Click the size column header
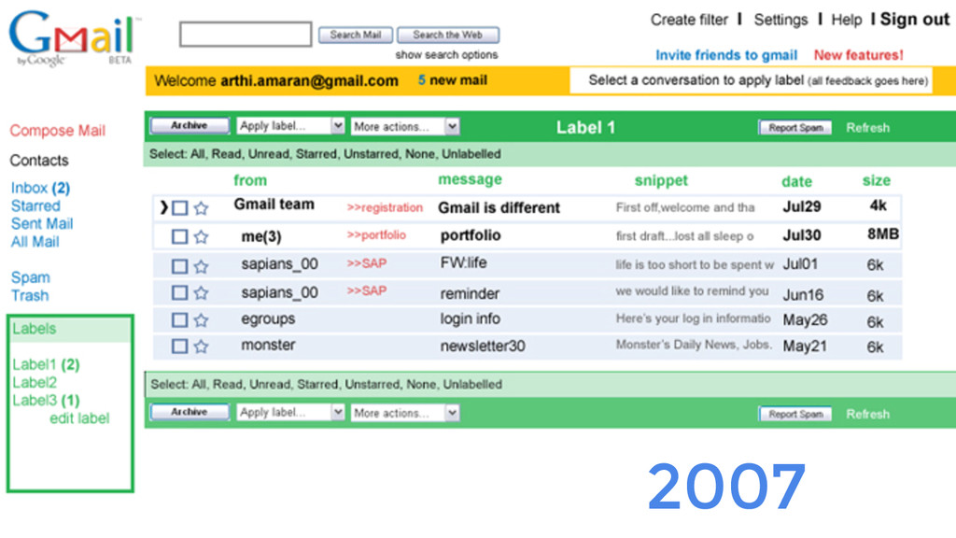Viewport: 956px width, 538px height. click(876, 180)
